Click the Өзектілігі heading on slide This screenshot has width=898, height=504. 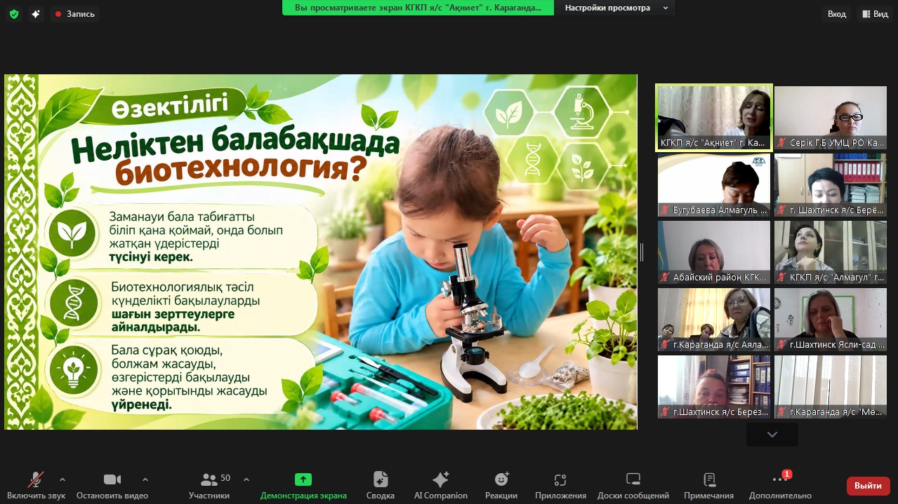[169, 107]
